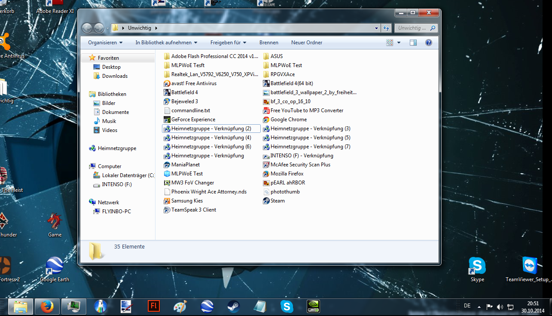Viewport: 552px width, 316px height.
Task: Toggle the preview pane button
Action: [x=413, y=43]
